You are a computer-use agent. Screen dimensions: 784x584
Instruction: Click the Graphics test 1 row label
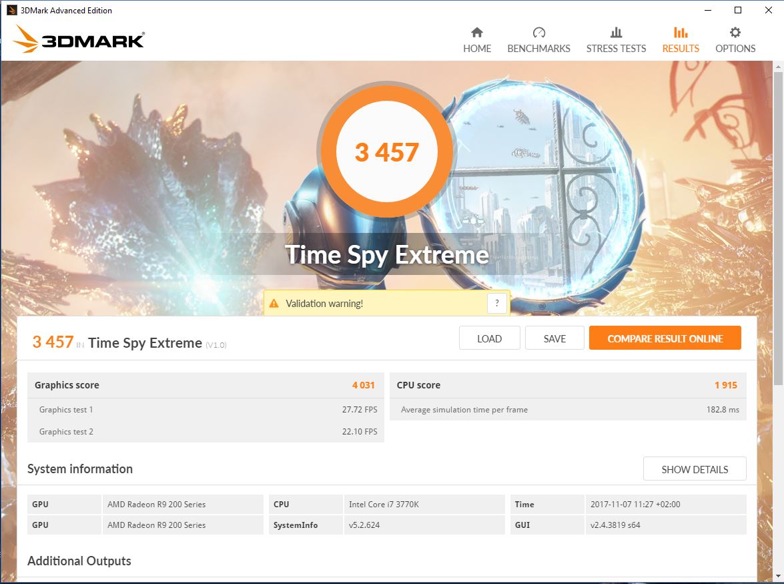point(66,410)
